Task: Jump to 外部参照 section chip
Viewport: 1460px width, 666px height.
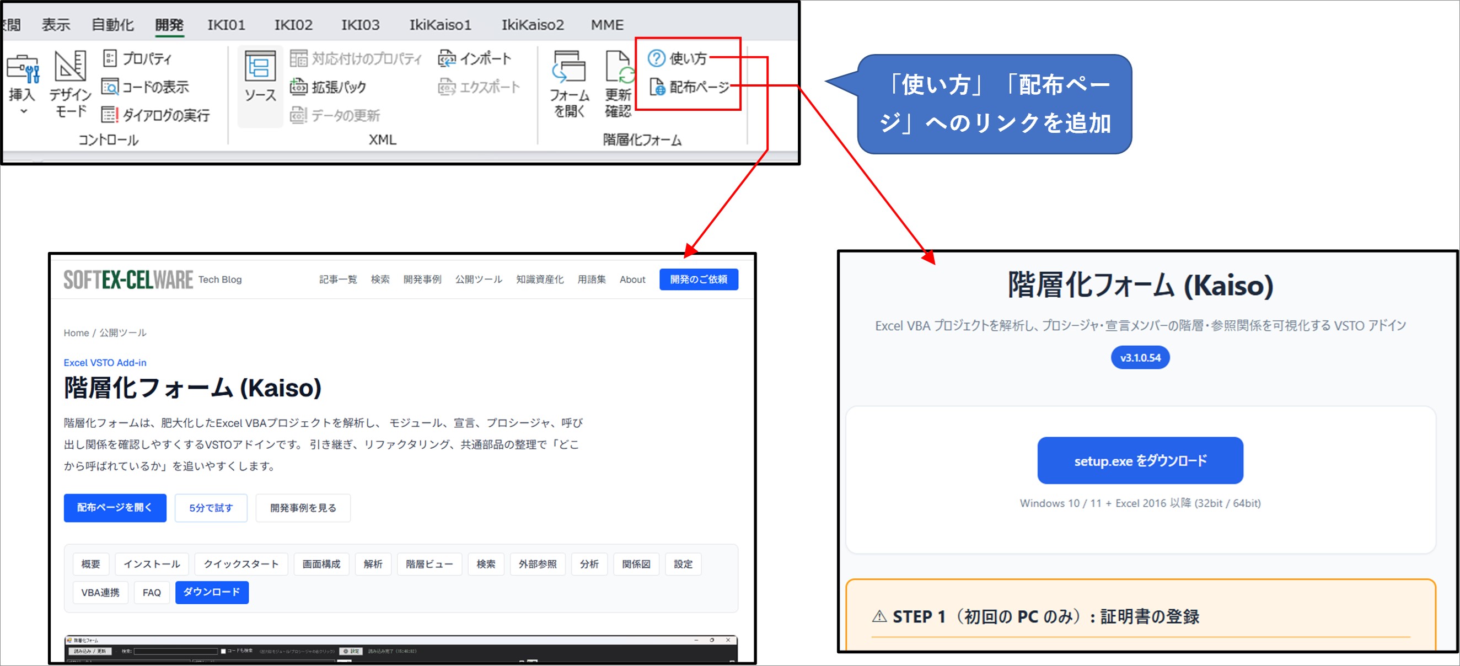Action: pyautogui.click(x=538, y=564)
